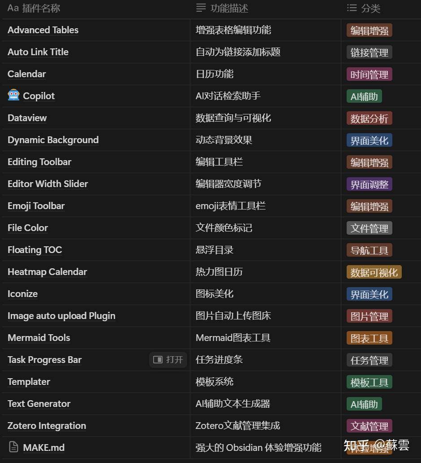Click the 文件管理 category tag

point(369,228)
